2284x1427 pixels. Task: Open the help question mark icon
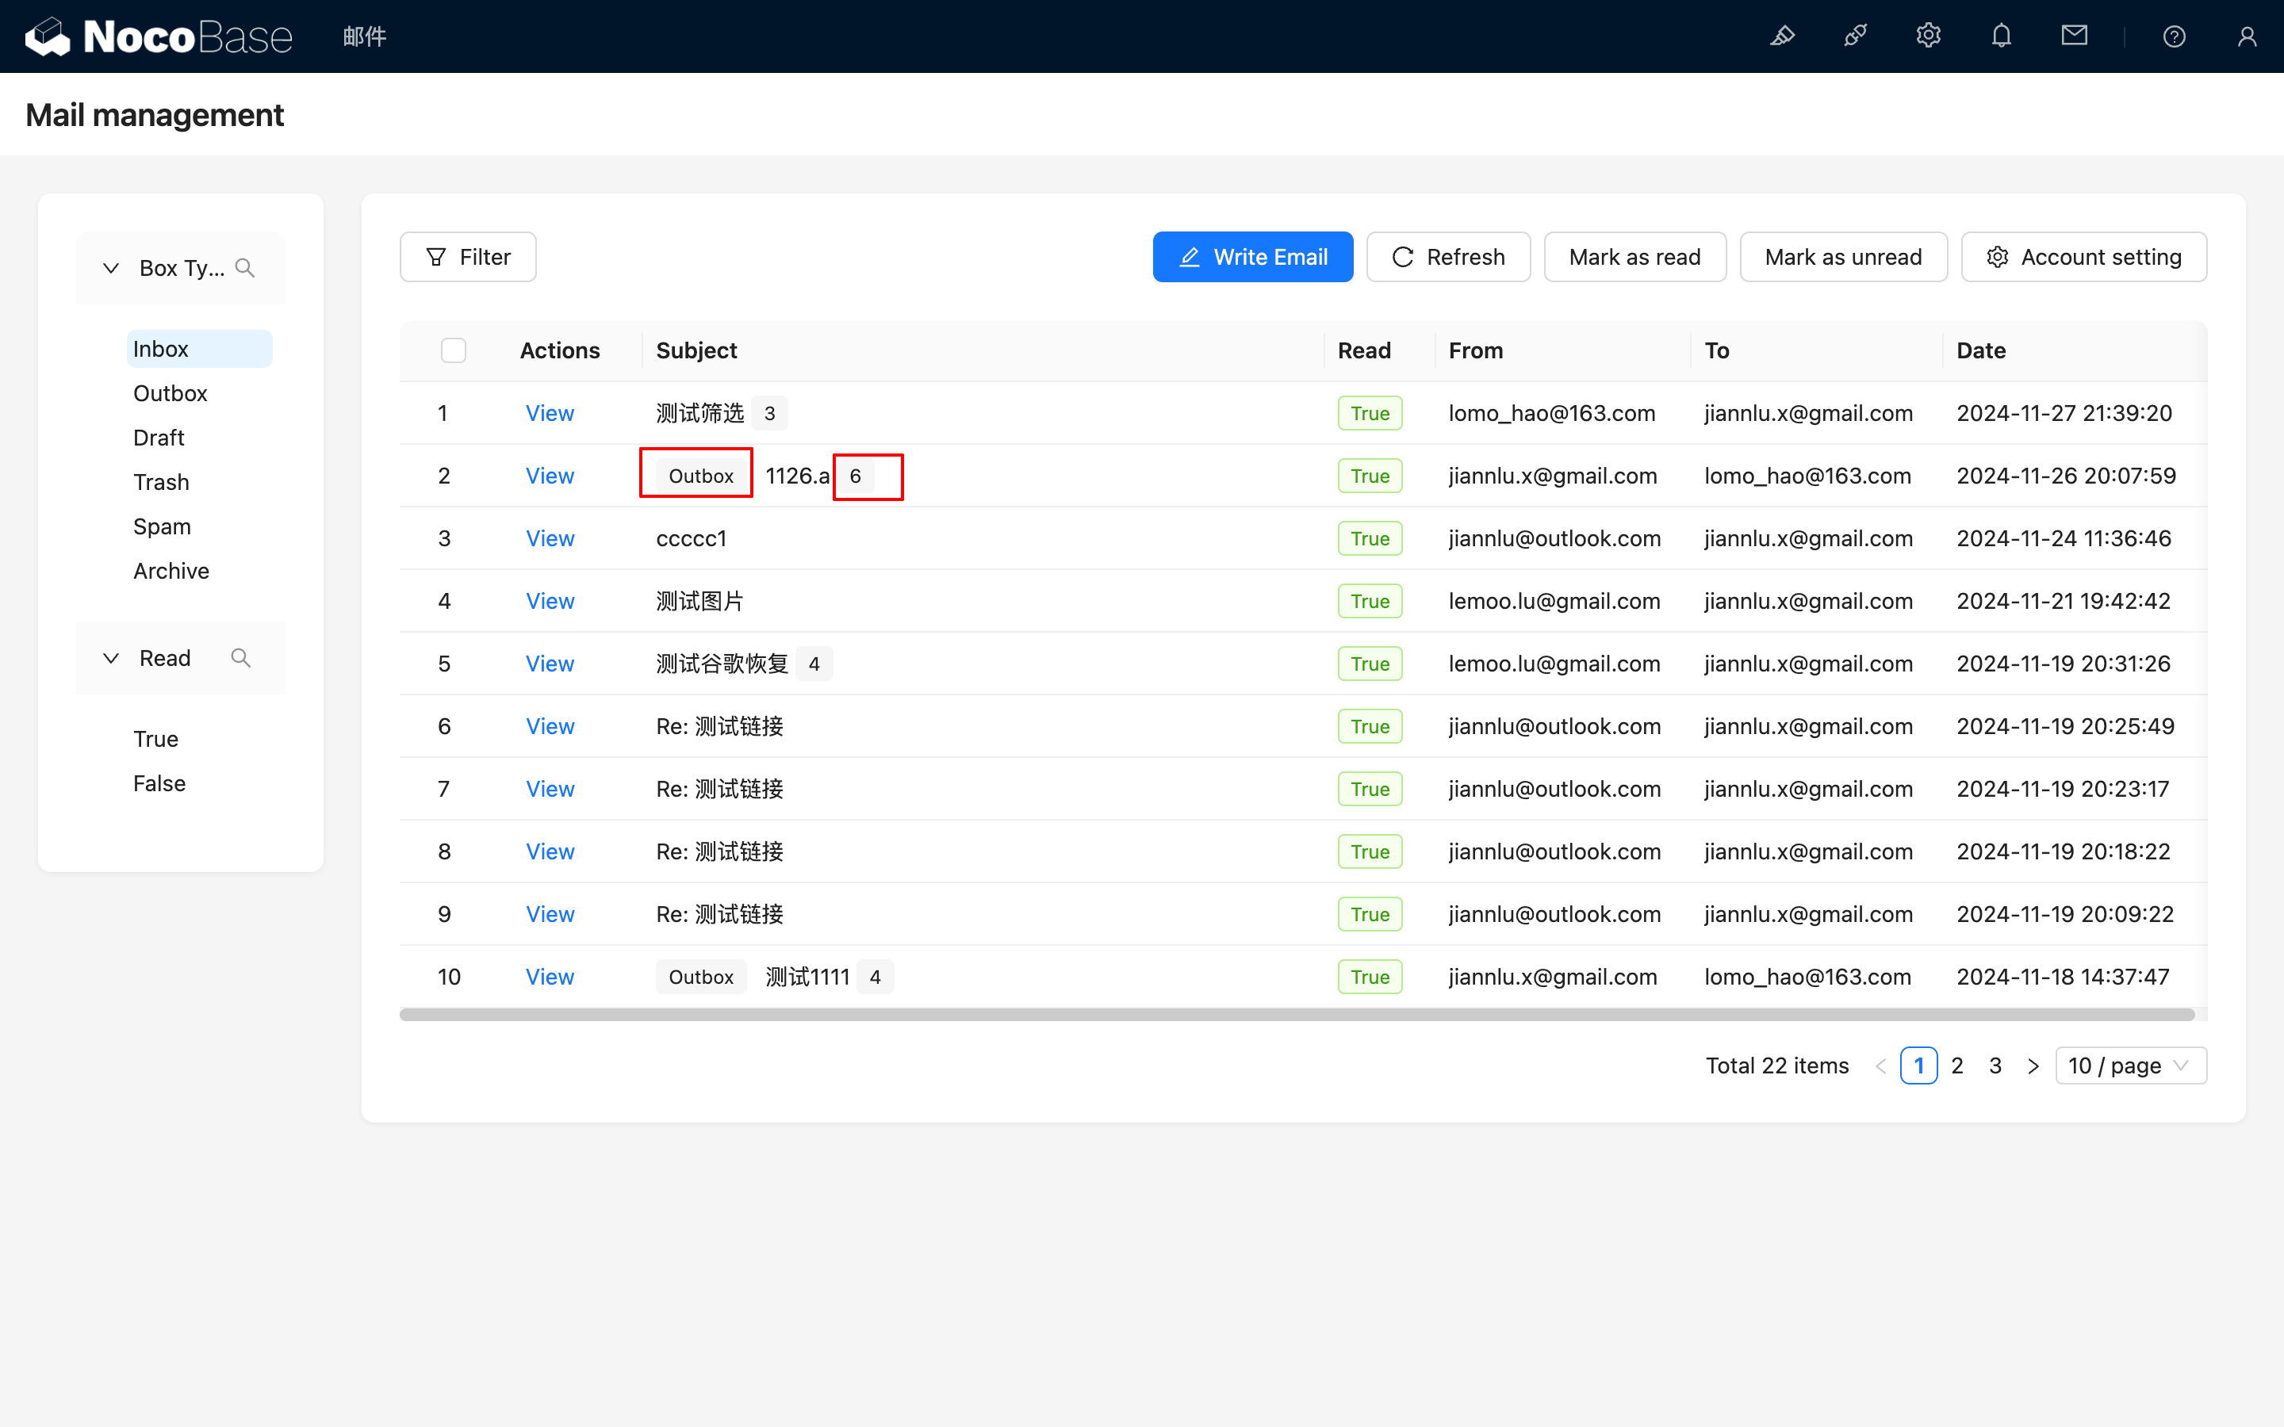pyautogui.click(x=2174, y=36)
